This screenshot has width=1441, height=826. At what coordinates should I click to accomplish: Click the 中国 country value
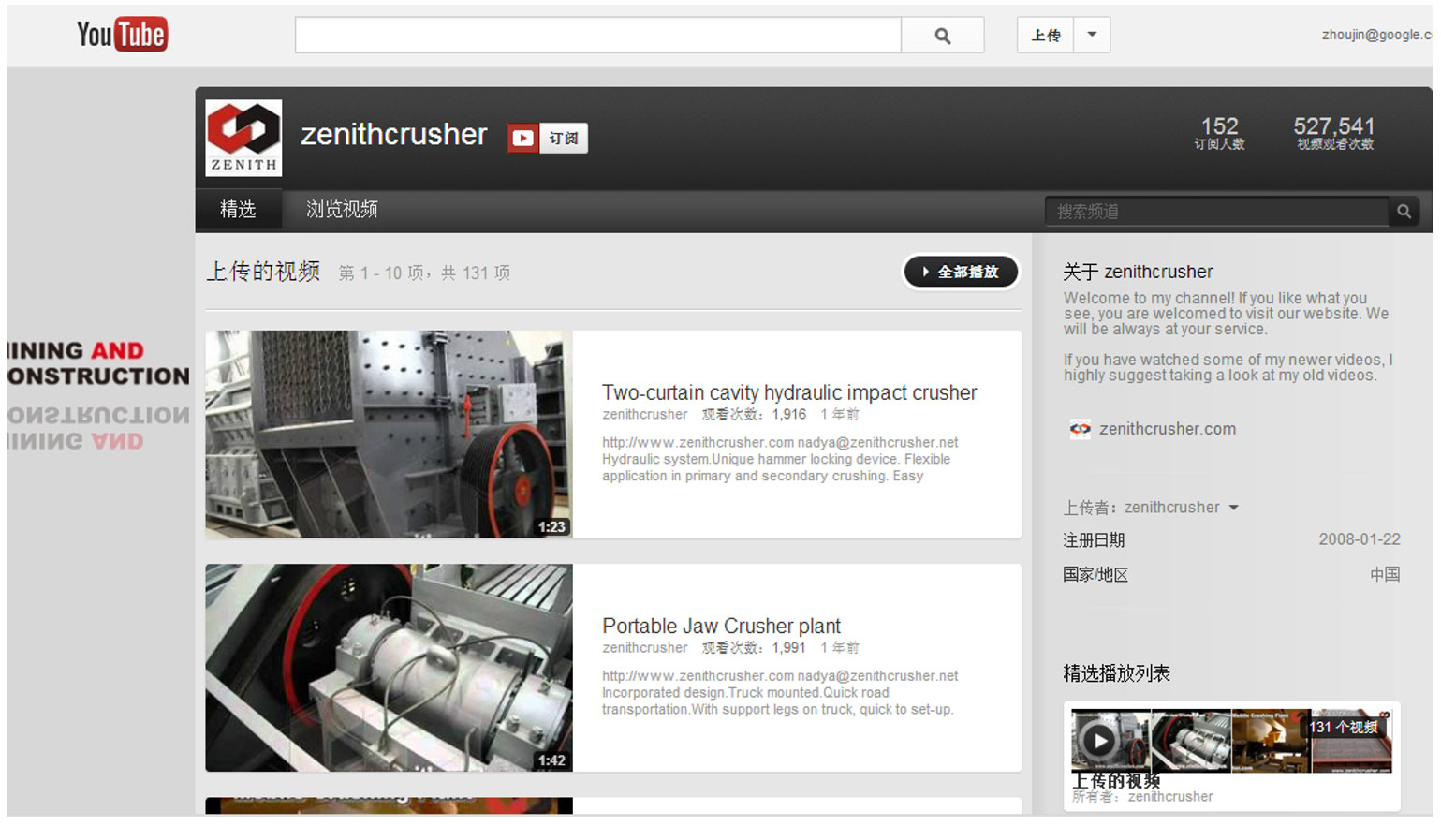(1385, 574)
